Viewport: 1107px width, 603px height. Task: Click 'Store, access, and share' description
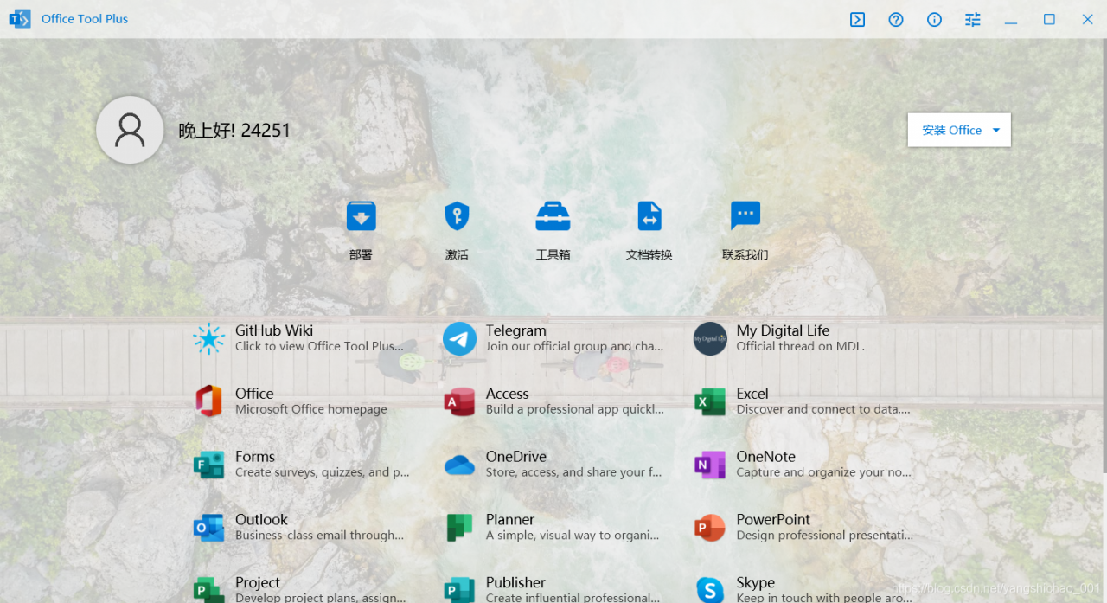tap(573, 472)
